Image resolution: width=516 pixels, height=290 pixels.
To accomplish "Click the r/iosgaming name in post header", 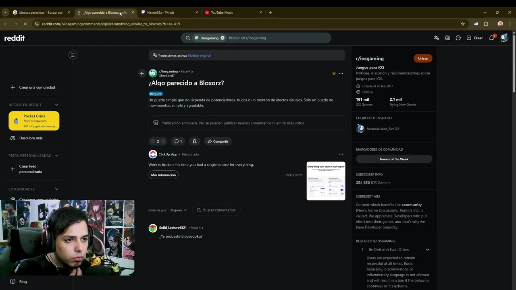I will [169, 71].
